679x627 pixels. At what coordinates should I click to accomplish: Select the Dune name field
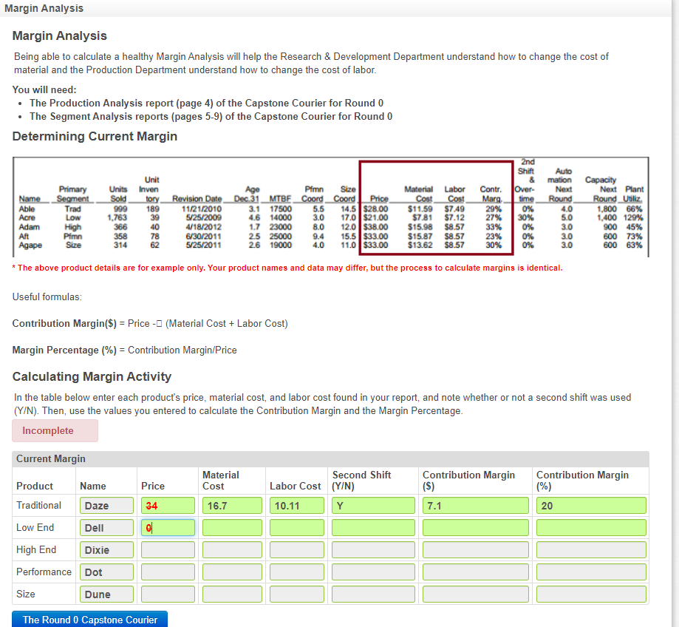tap(106, 594)
